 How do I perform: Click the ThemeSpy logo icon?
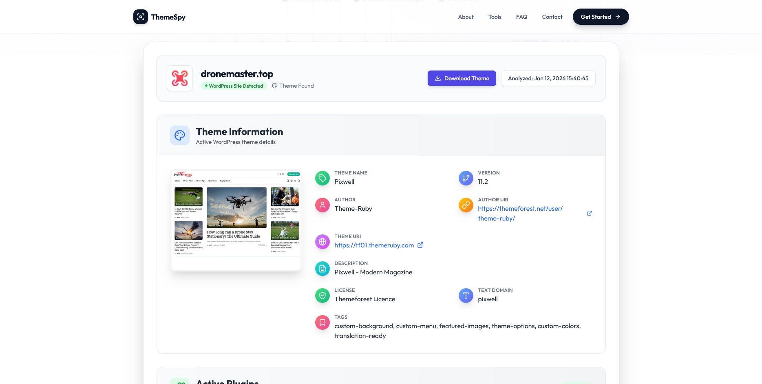coord(141,17)
